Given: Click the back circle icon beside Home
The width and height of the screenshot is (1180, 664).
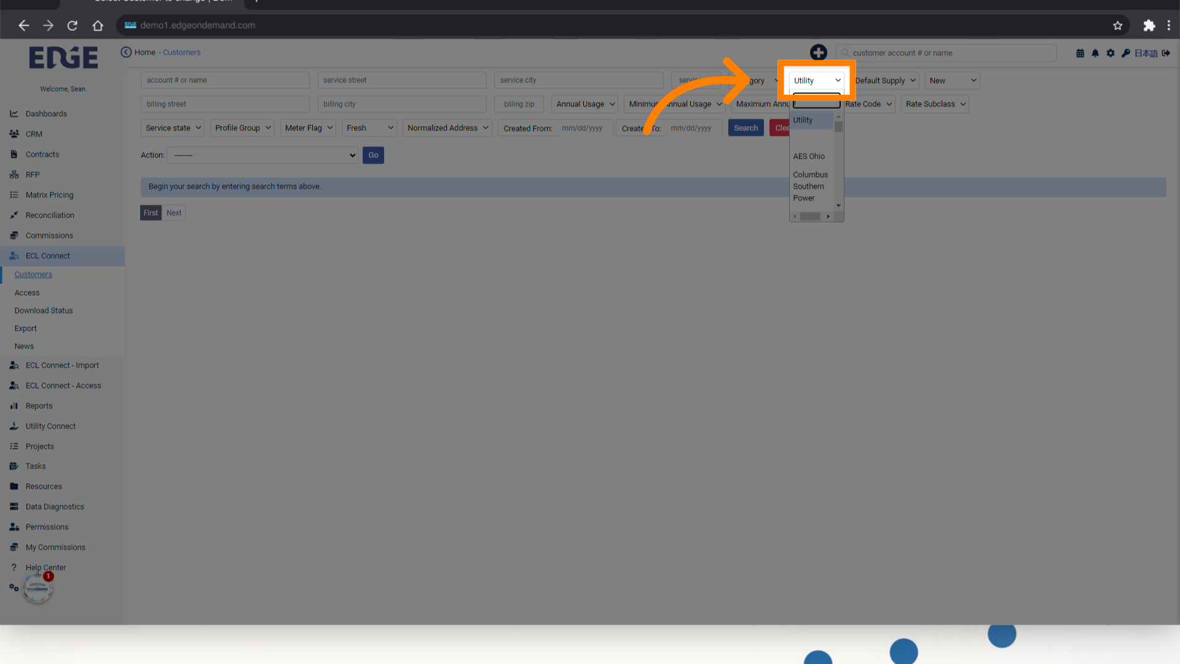Looking at the screenshot, I should coord(126,52).
